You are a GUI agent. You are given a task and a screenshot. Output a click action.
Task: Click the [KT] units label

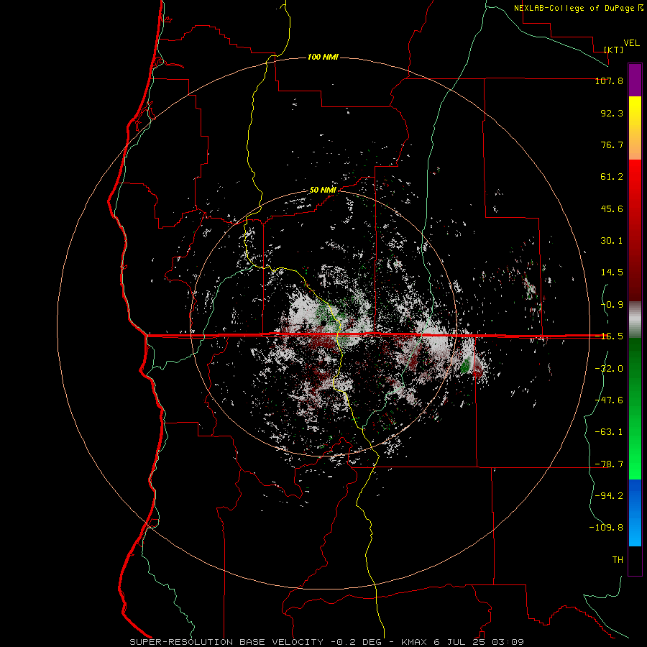[x=614, y=50]
